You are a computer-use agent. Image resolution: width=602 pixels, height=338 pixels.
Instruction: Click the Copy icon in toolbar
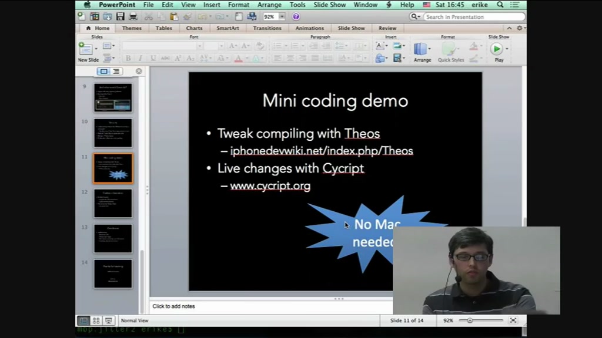click(161, 16)
